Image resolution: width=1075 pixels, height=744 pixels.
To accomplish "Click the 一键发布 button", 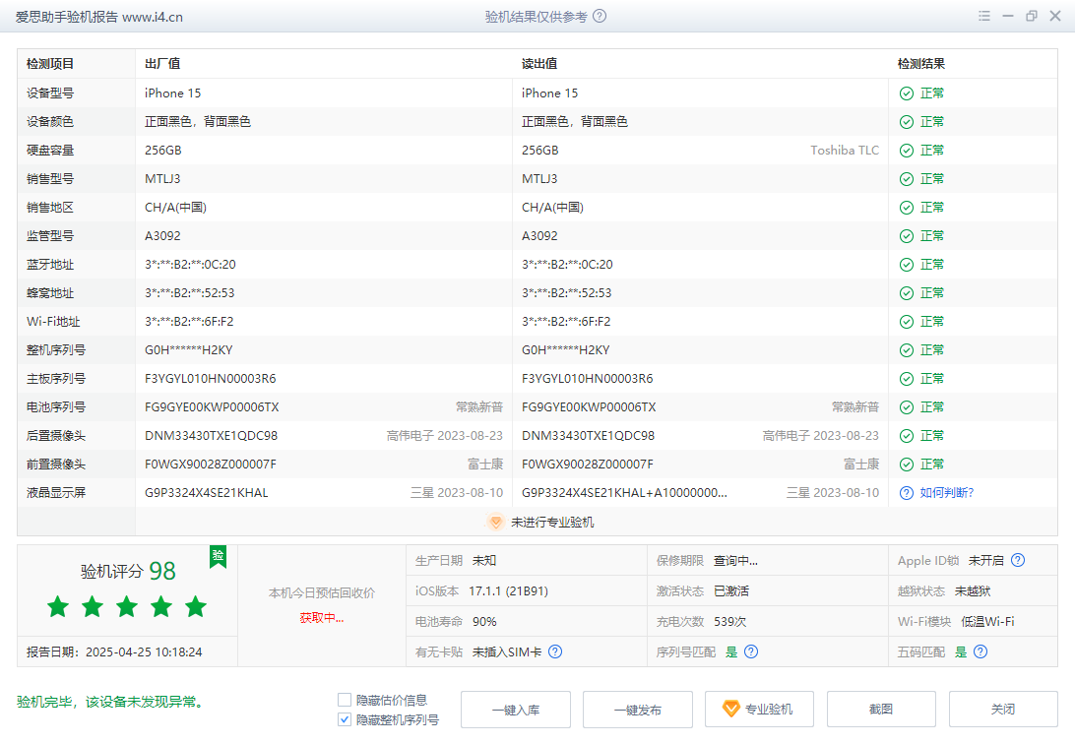I will 638,710.
